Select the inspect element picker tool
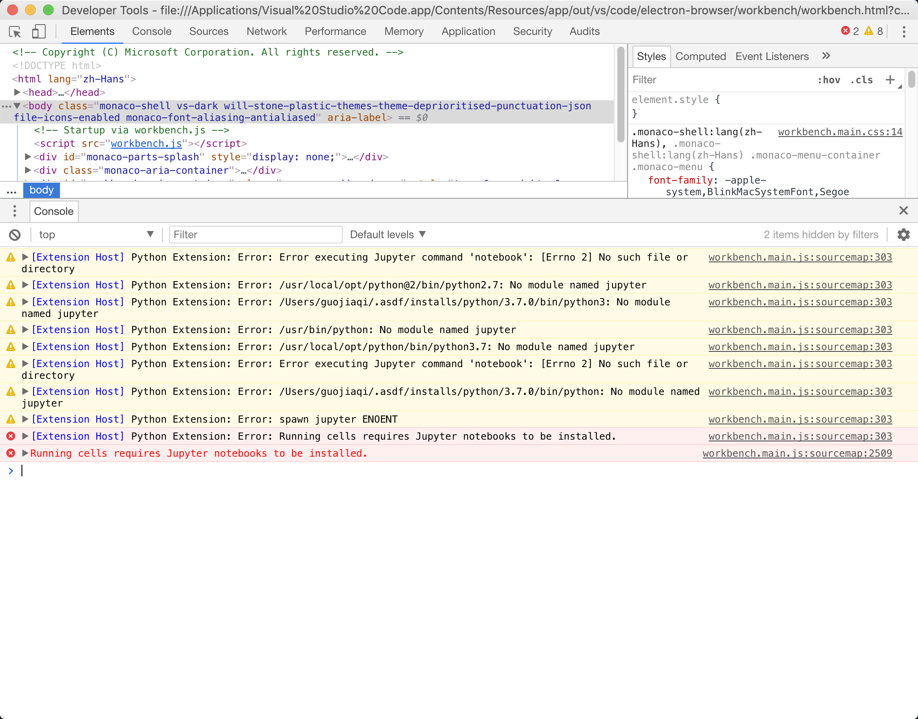The width and height of the screenshot is (918, 719). pyautogui.click(x=15, y=31)
